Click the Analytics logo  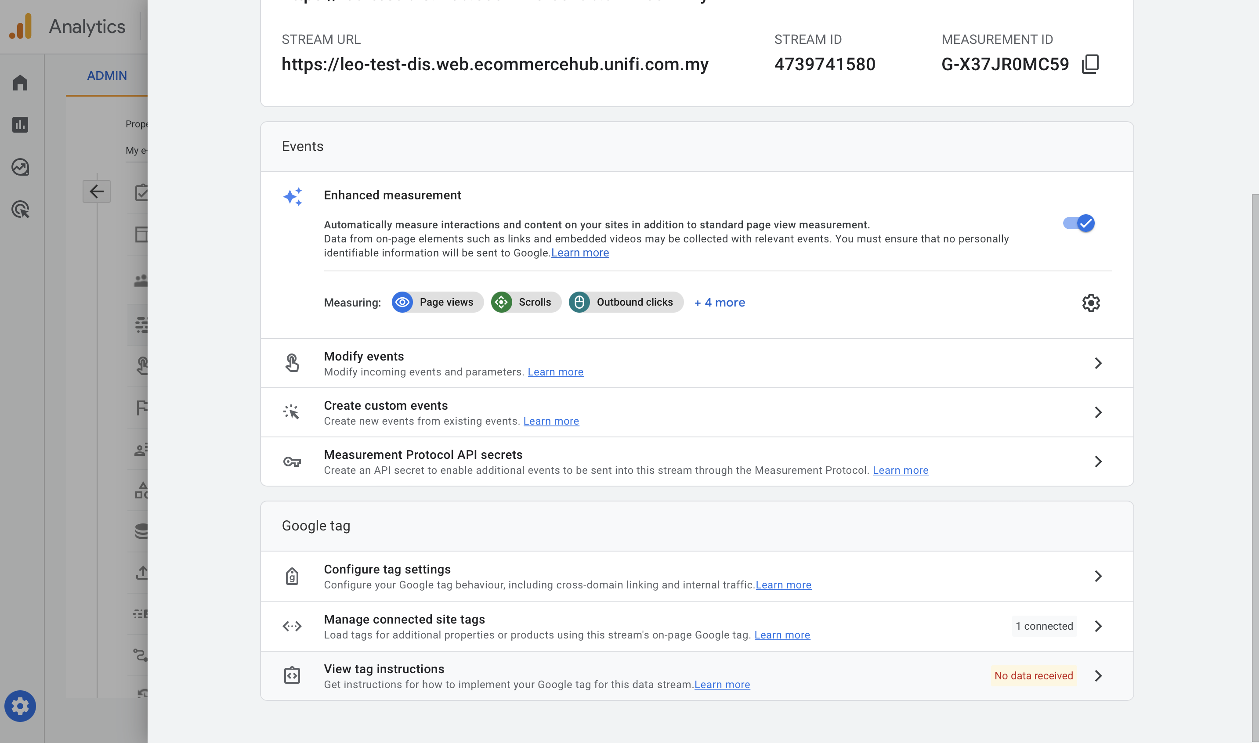[21, 26]
